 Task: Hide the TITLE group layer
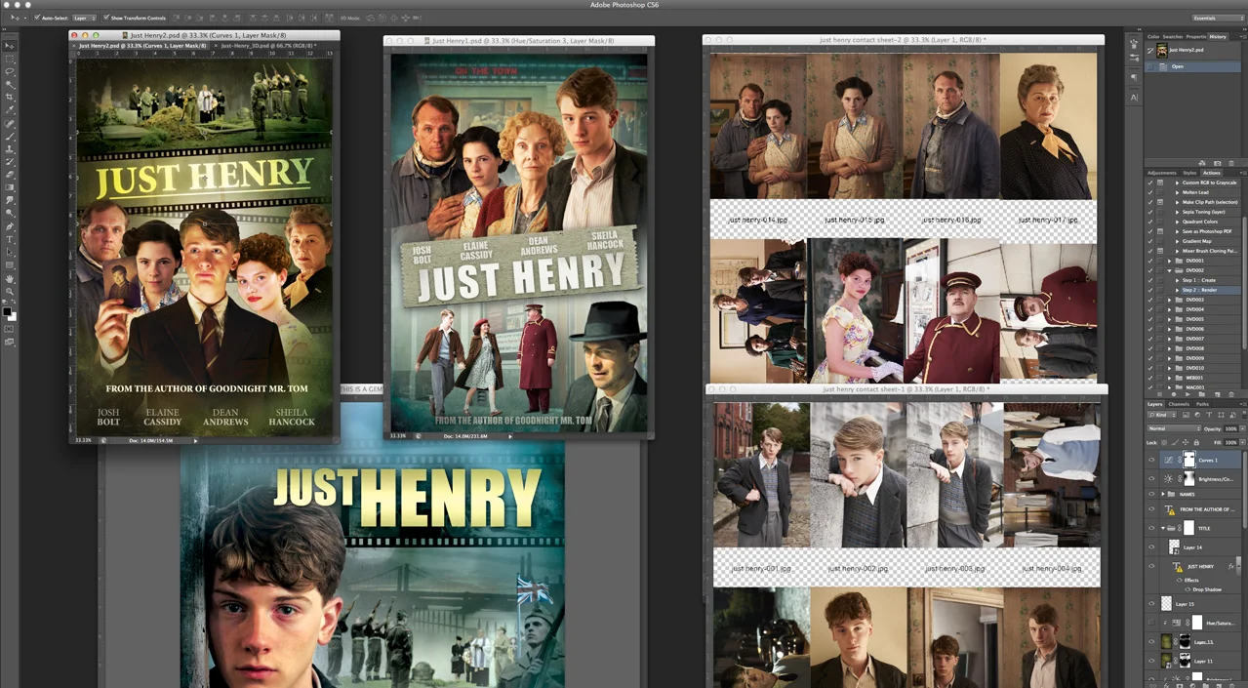(1152, 528)
